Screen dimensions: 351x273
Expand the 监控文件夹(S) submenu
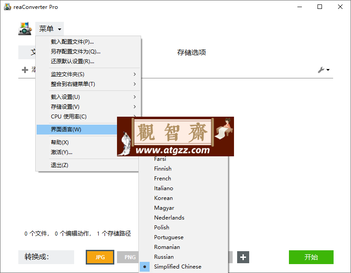point(88,74)
